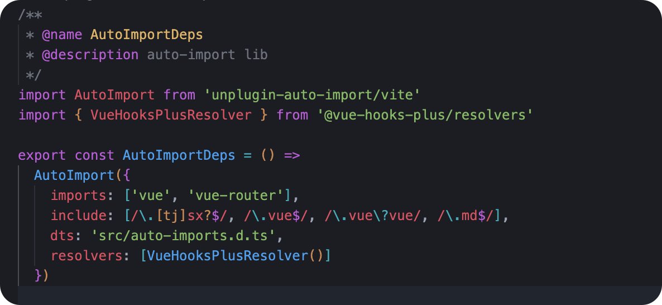Image resolution: width=662 pixels, height=305 pixels.
Task: Click the closing }) of AutoImport
Action: coord(42,276)
